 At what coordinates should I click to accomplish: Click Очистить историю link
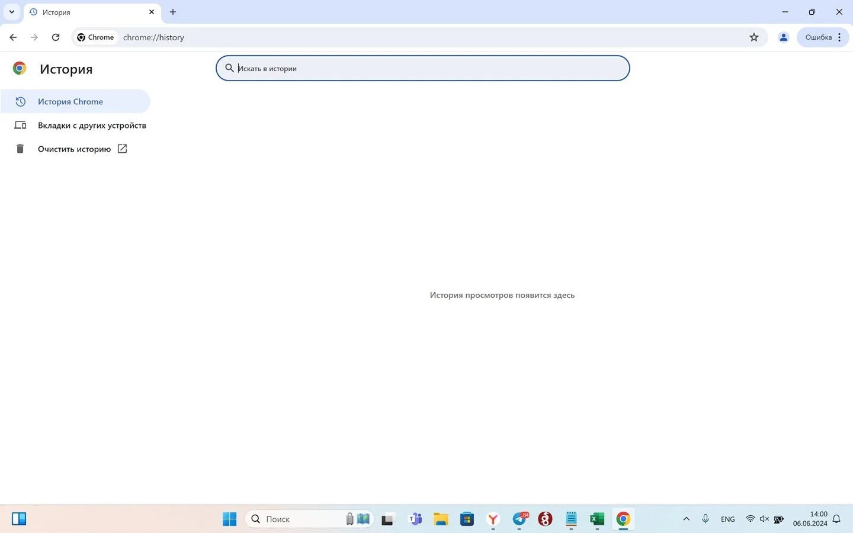point(74,149)
